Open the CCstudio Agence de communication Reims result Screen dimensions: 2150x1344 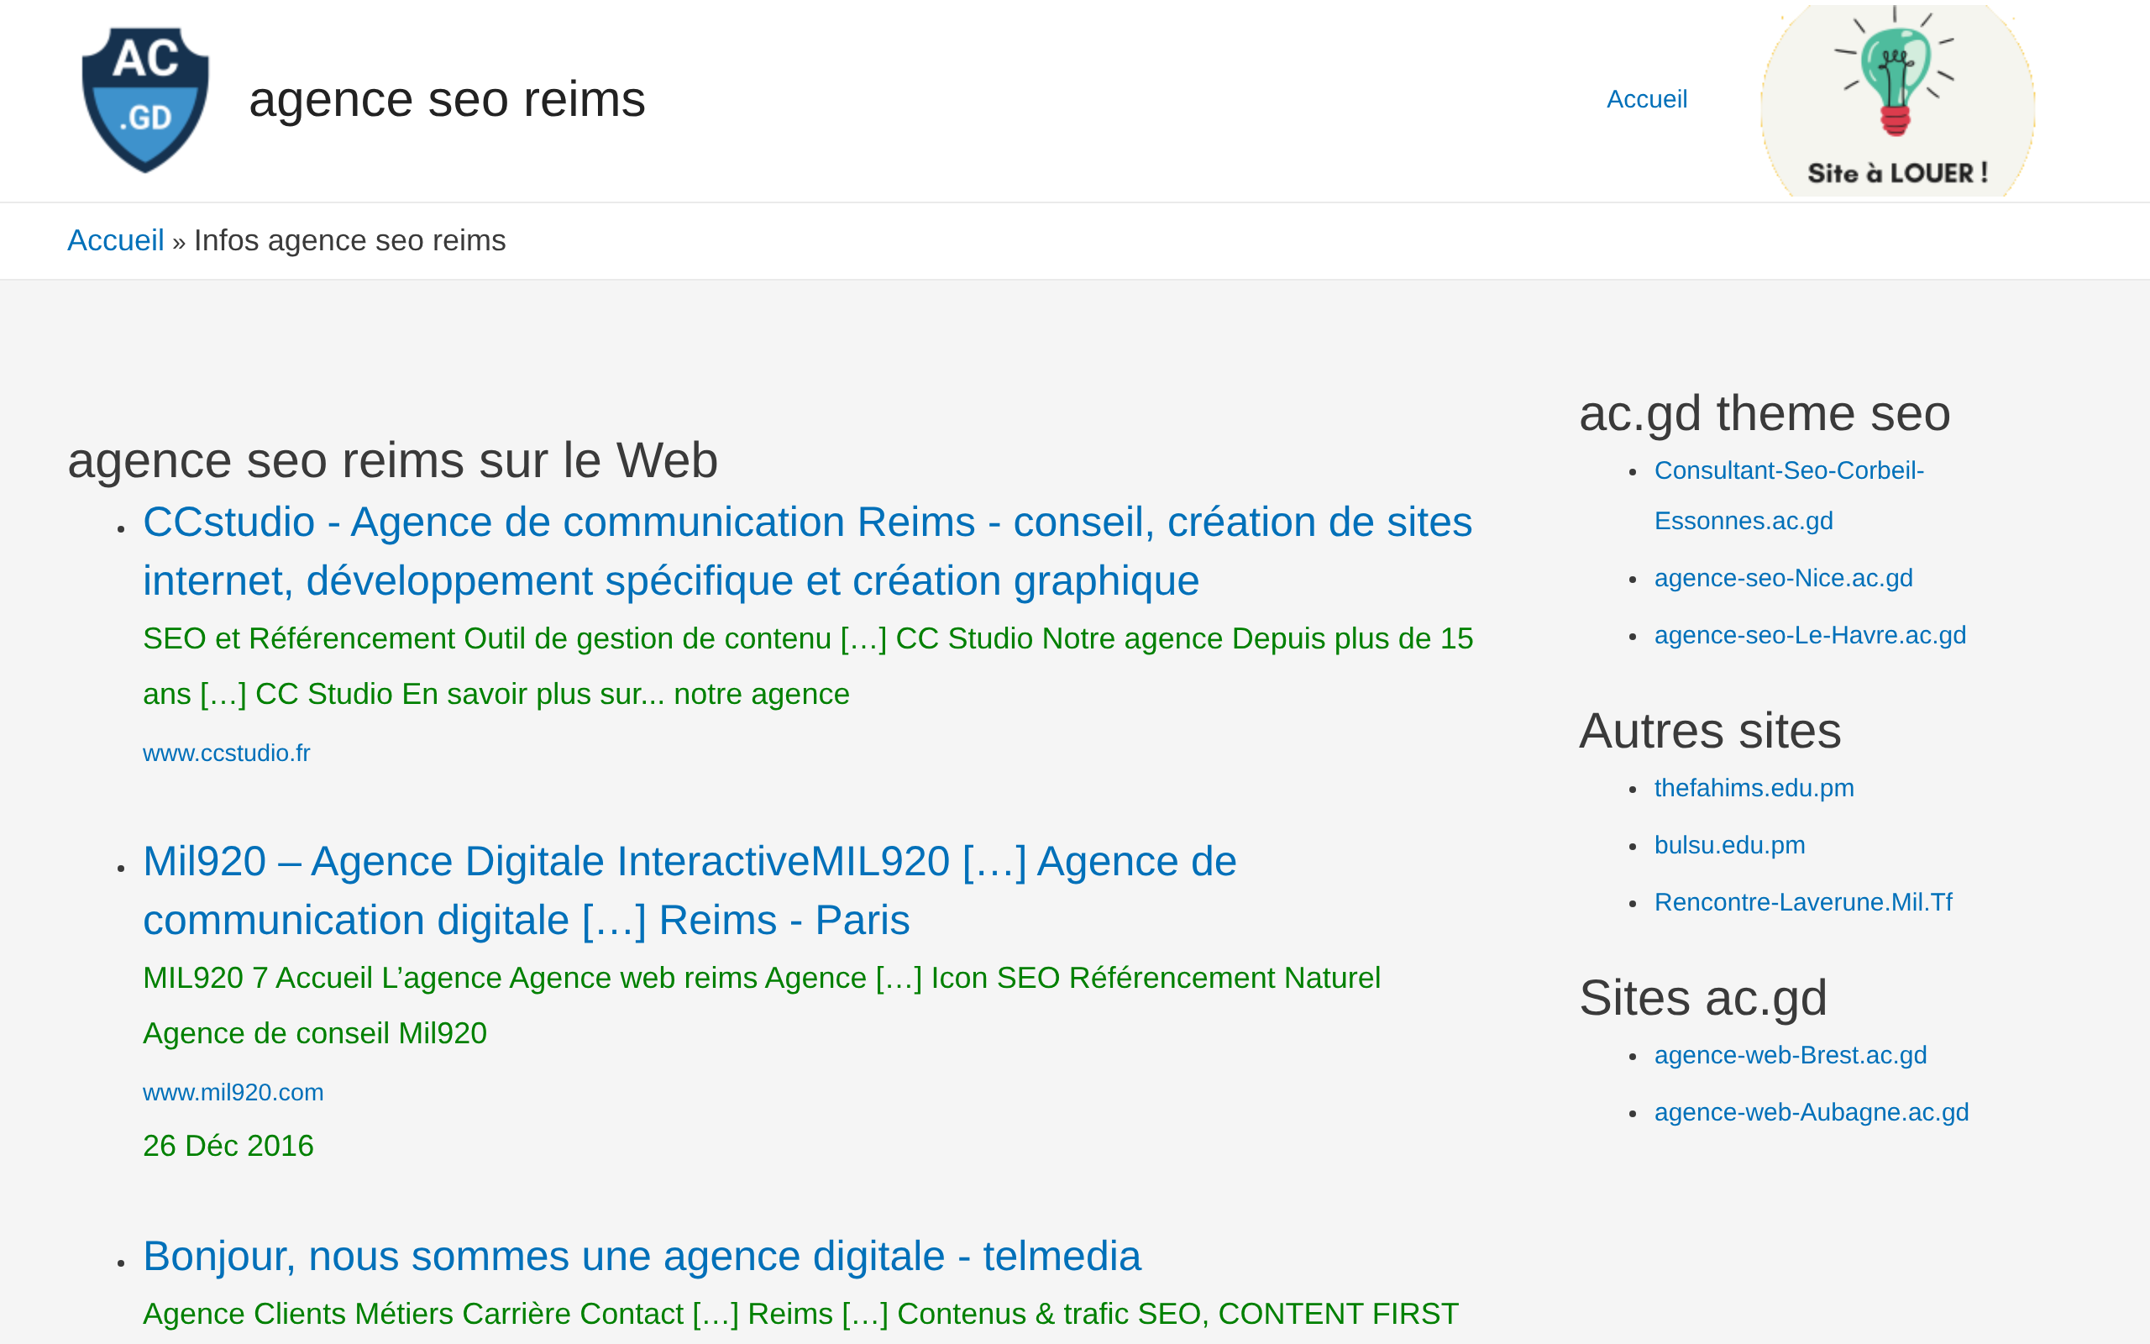tap(808, 551)
